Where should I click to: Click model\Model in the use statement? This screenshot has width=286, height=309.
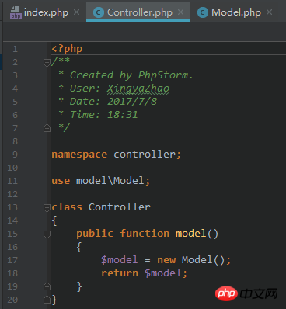pyautogui.click(x=110, y=181)
